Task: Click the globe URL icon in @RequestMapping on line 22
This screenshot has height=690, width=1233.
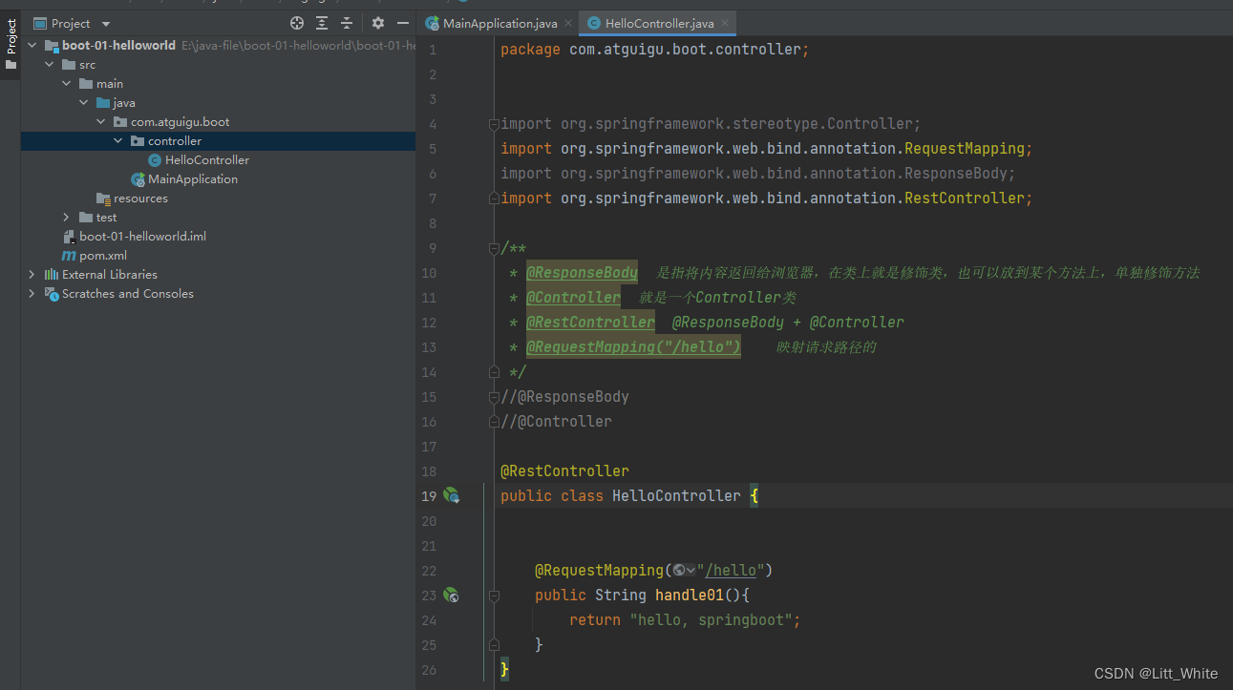Action: tap(684, 570)
